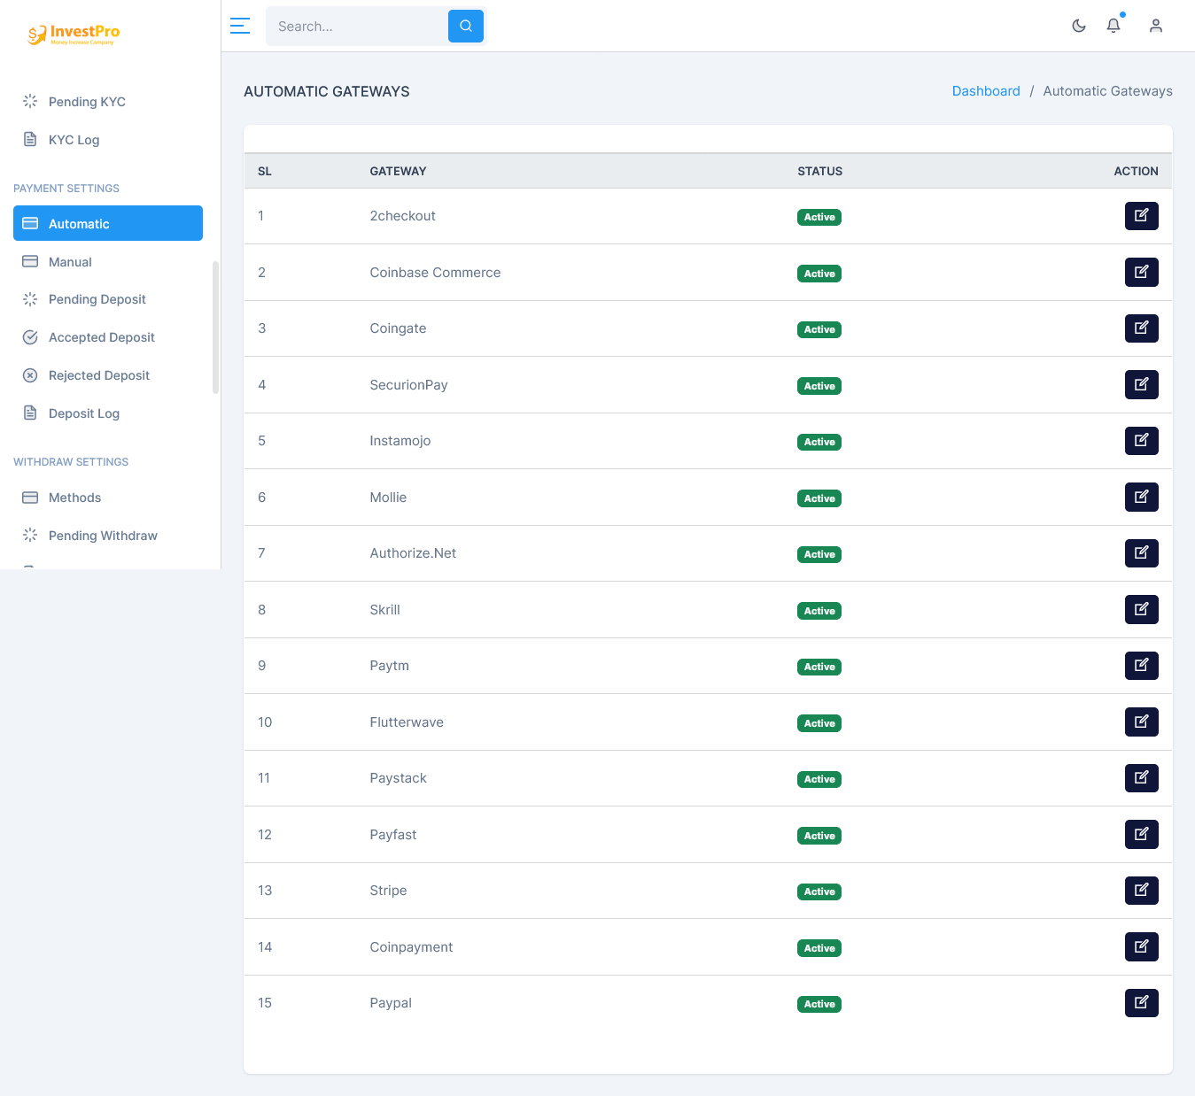Edit the Instamojo gateway
1195x1096 pixels.
tap(1142, 441)
